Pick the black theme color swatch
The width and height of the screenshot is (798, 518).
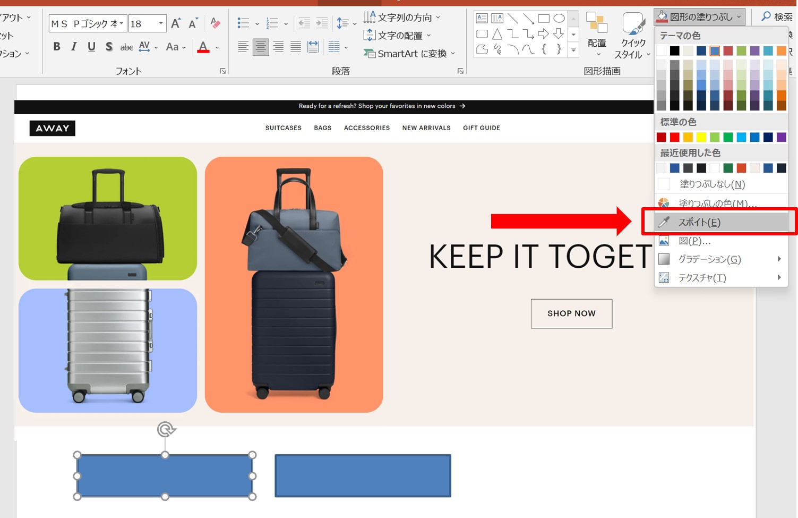pos(674,51)
